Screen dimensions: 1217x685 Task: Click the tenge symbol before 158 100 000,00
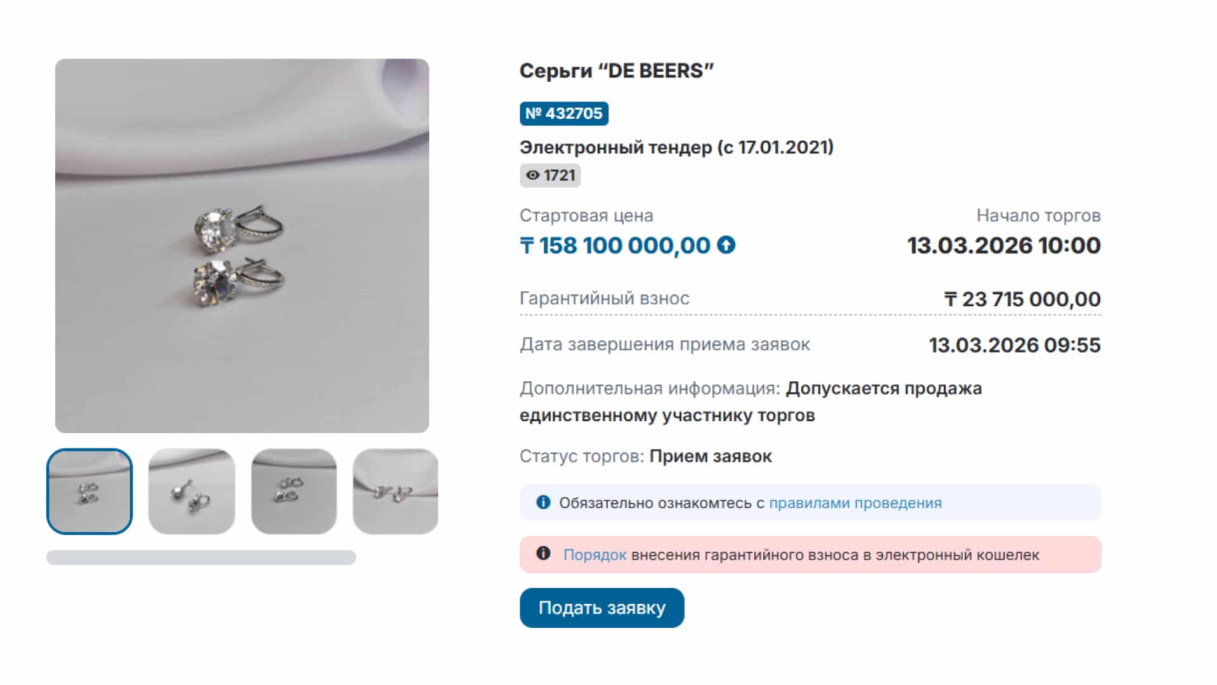coord(527,245)
